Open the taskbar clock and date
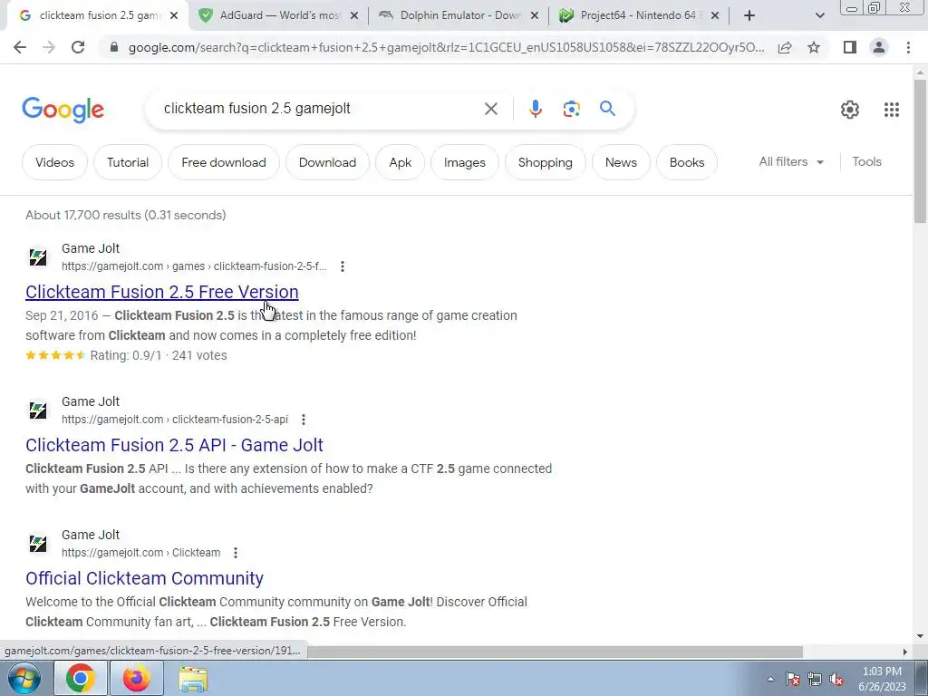928x696 pixels. point(882,679)
